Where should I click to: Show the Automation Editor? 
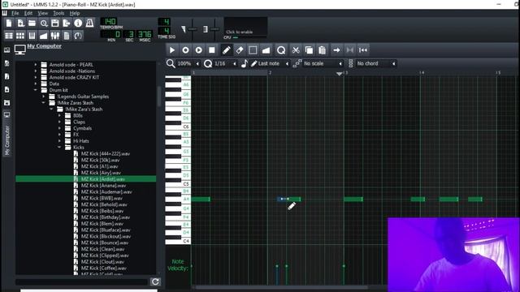tap(43, 36)
